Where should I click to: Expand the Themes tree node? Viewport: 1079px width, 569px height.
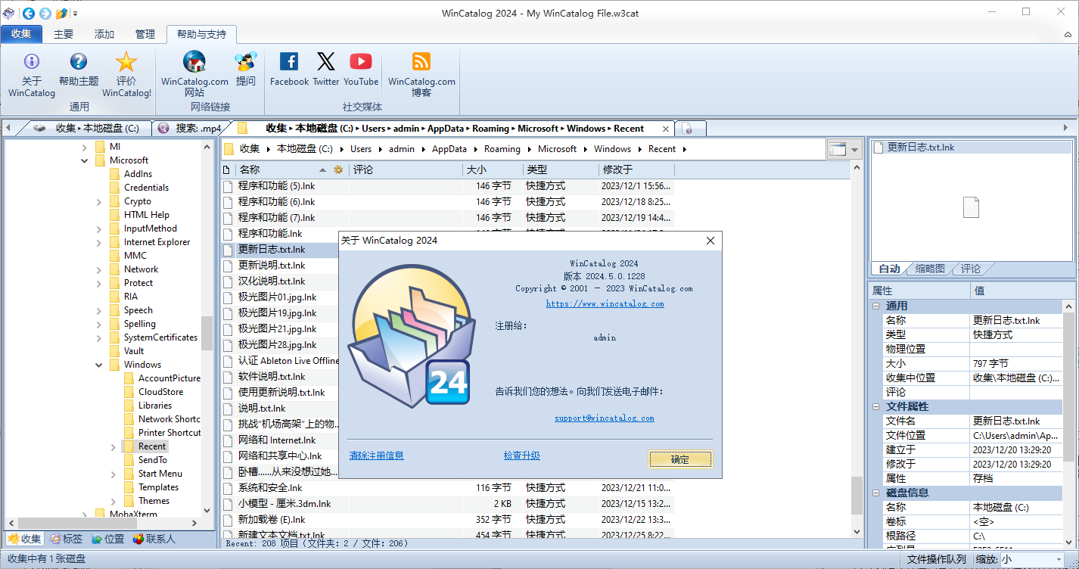[113, 501]
